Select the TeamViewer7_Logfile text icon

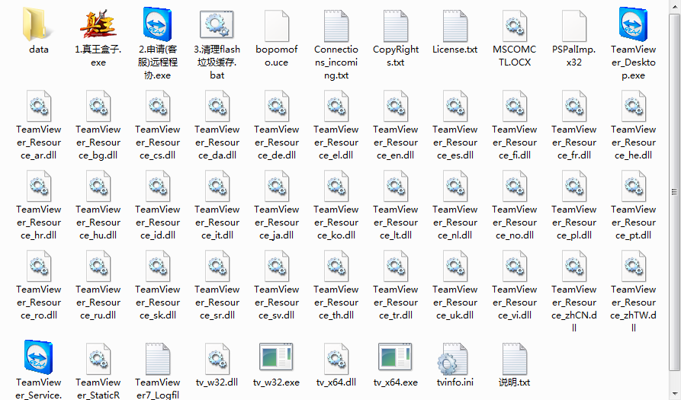158,359
